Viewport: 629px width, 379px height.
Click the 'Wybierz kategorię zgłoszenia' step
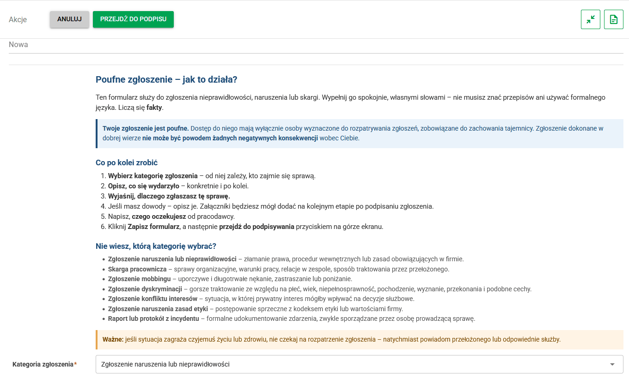point(212,176)
